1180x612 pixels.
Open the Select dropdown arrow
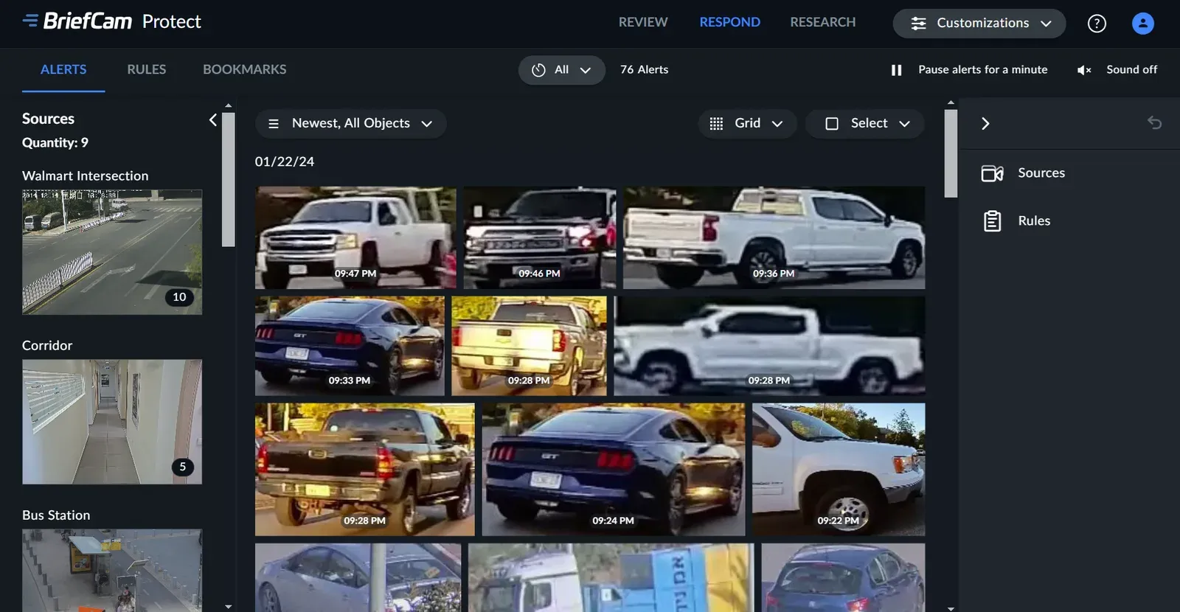pos(904,124)
